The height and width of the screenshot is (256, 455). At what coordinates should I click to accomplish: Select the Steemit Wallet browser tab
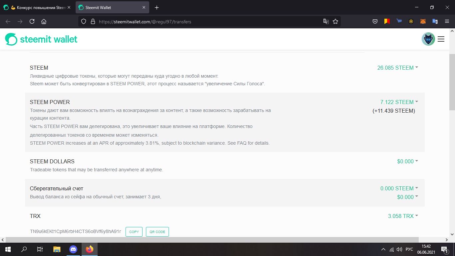pyautogui.click(x=113, y=7)
